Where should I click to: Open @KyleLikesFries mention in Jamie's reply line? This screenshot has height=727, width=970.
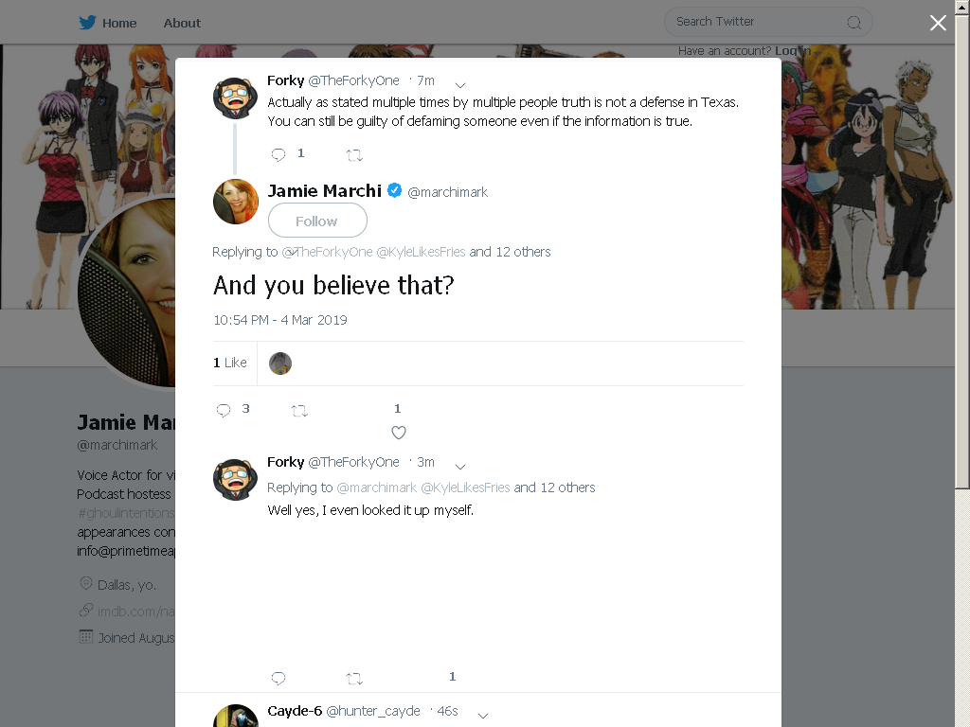[421, 252]
